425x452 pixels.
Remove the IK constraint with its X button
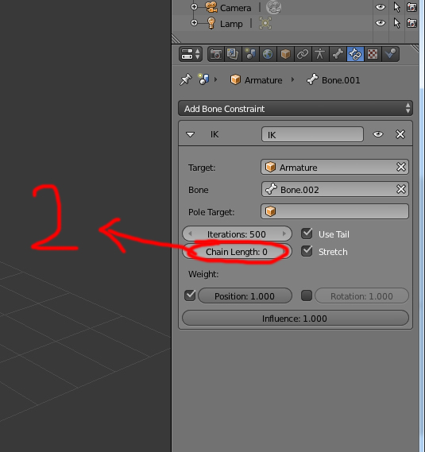pyautogui.click(x=400, y=134)
